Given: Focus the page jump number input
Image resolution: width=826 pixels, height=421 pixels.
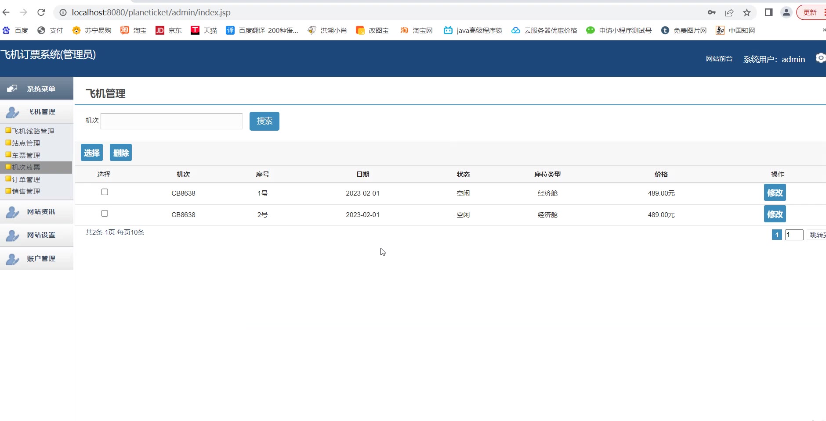Looking at the screenshot, I should click(x=794, y=235).
